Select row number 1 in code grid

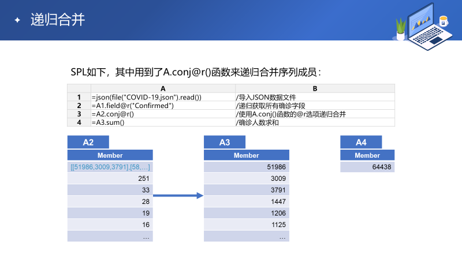tap(79, 97)
